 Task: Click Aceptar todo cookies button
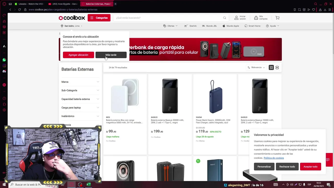coord(311,167)
